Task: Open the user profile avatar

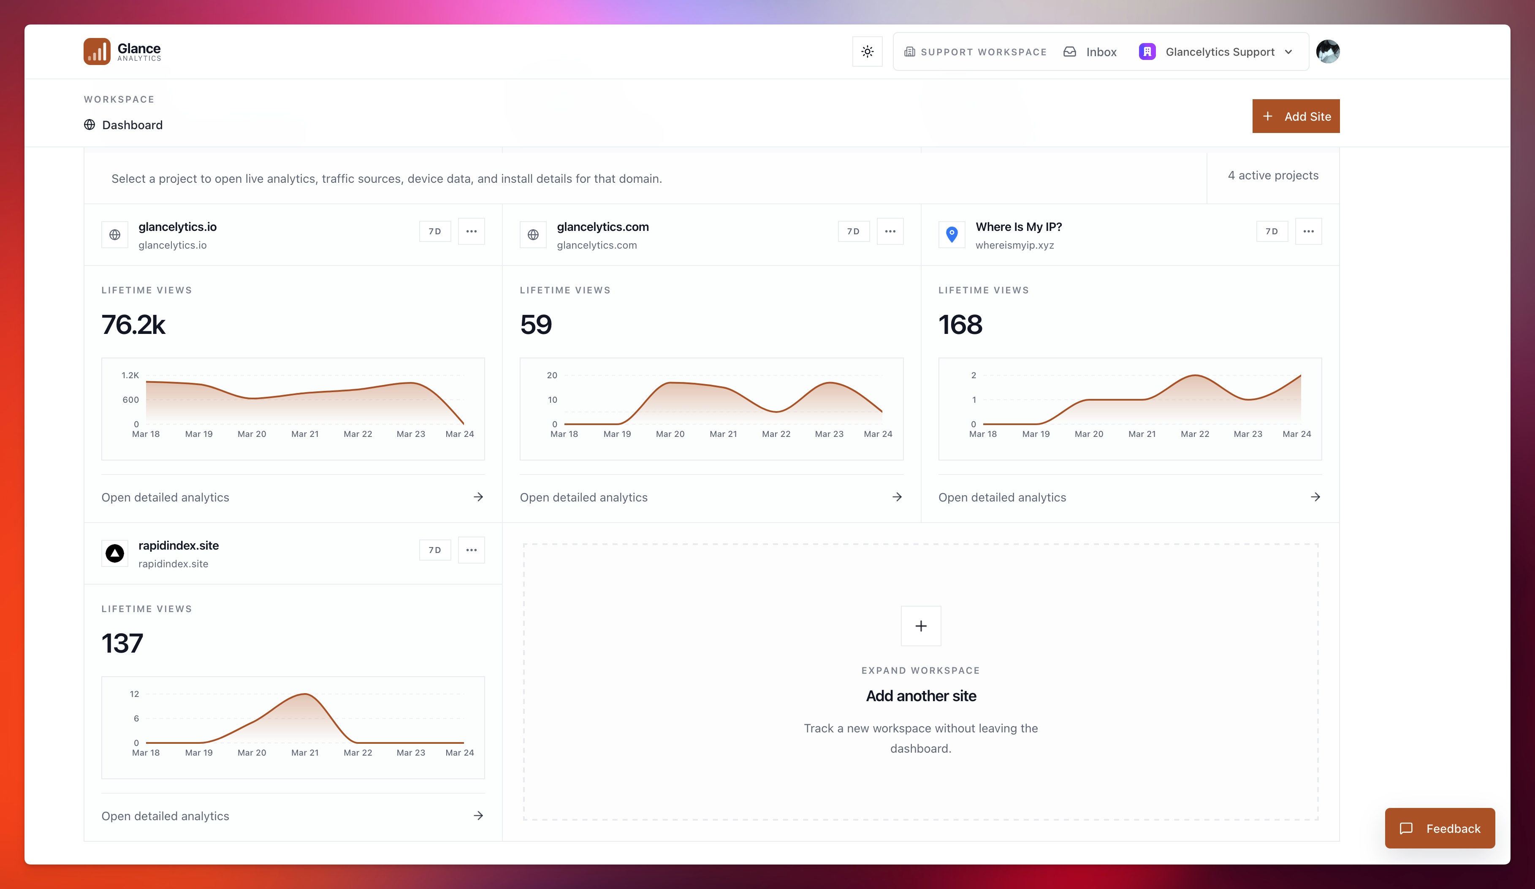Action: [1327, 52]
